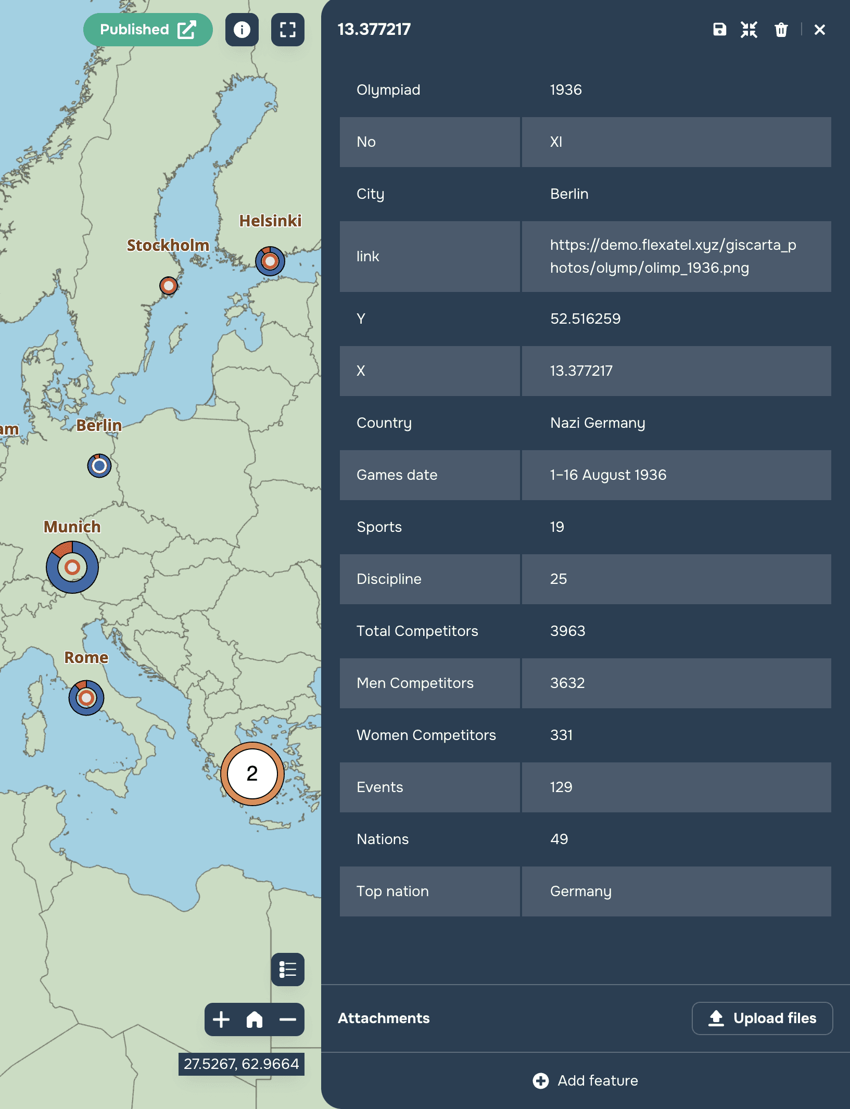Close the feature attributes panel
The height and width of the screenshot is (1109, 850).
pyautogui.click(x=819, y=30)
